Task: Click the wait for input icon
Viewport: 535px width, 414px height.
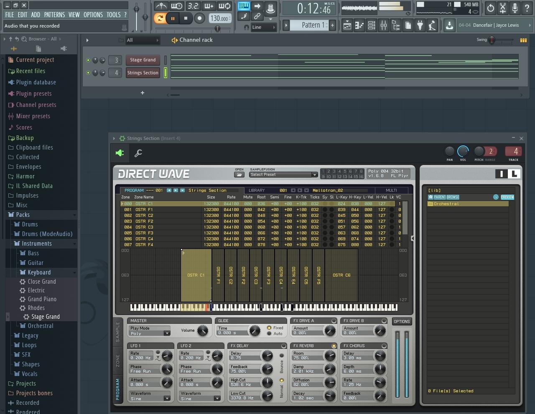Action: click(x=176, y=6)
